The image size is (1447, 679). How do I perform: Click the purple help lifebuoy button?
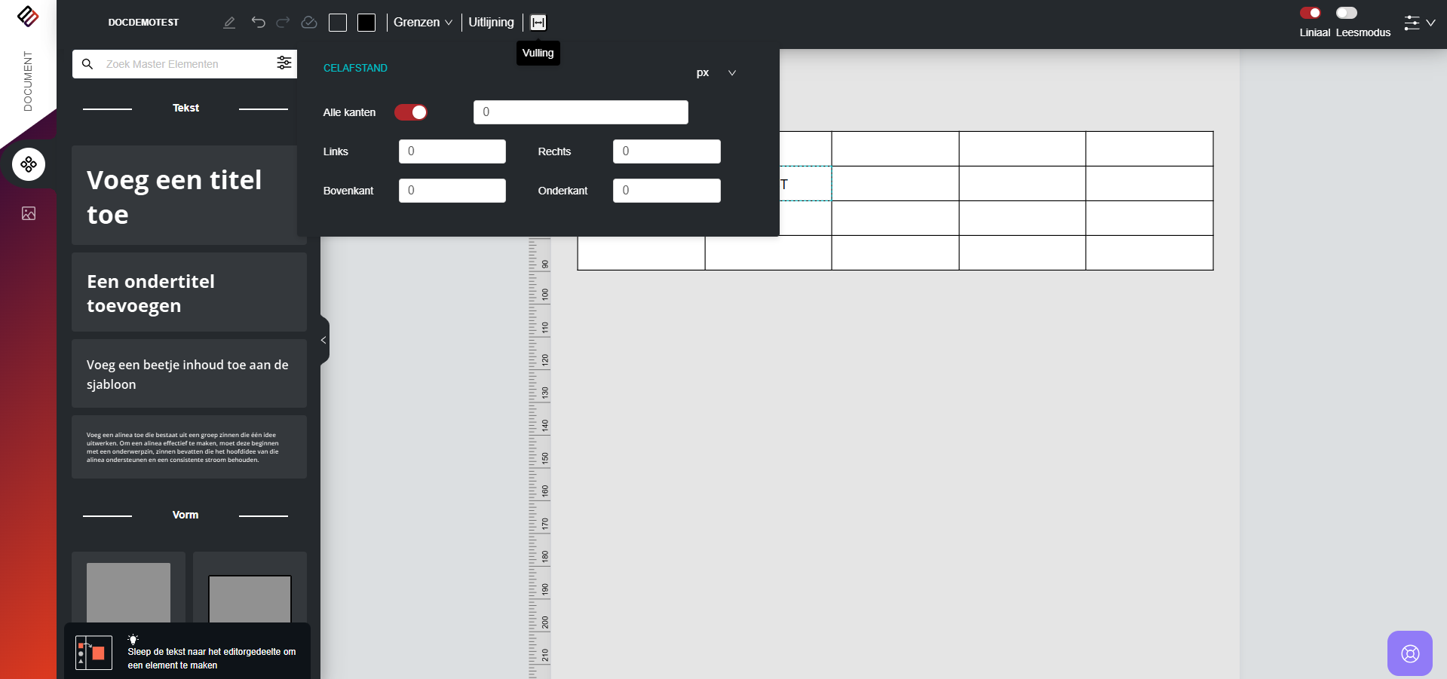pyautogui.click(x=1409, y=653)
